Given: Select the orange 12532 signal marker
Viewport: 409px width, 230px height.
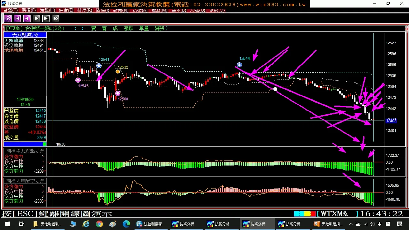Looking at the screenshot, I should click(118, 72).
